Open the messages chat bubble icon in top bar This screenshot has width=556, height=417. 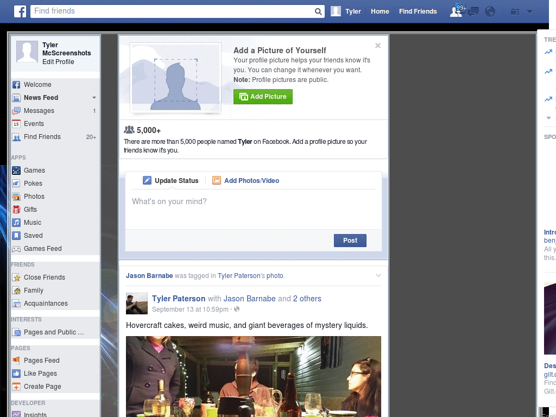(x=473, y=12)
